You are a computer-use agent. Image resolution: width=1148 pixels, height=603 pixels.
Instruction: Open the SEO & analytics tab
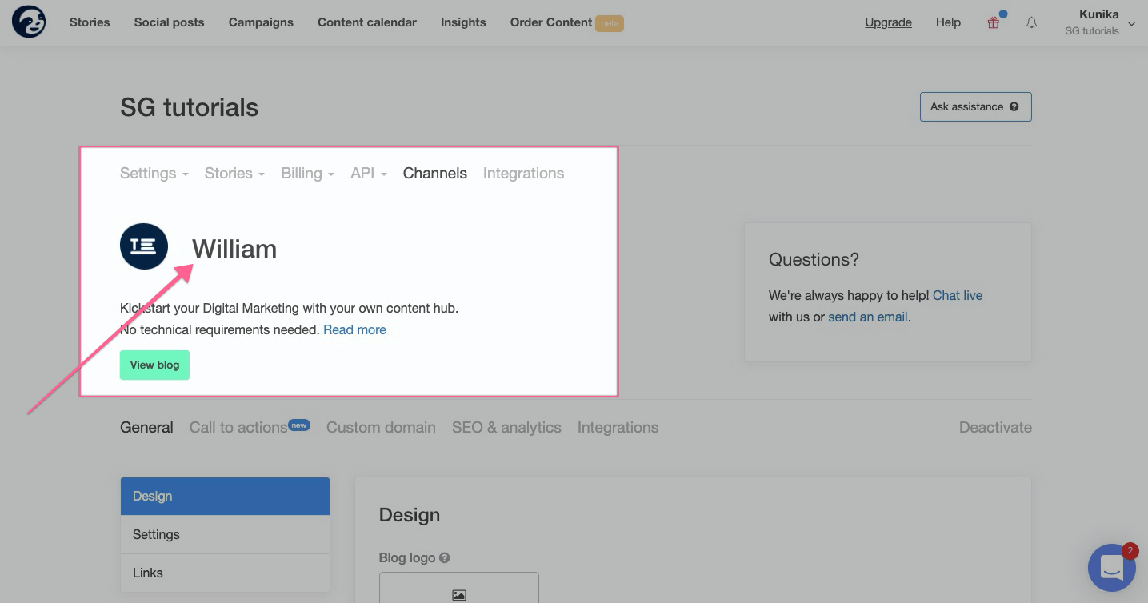point(506,428)
